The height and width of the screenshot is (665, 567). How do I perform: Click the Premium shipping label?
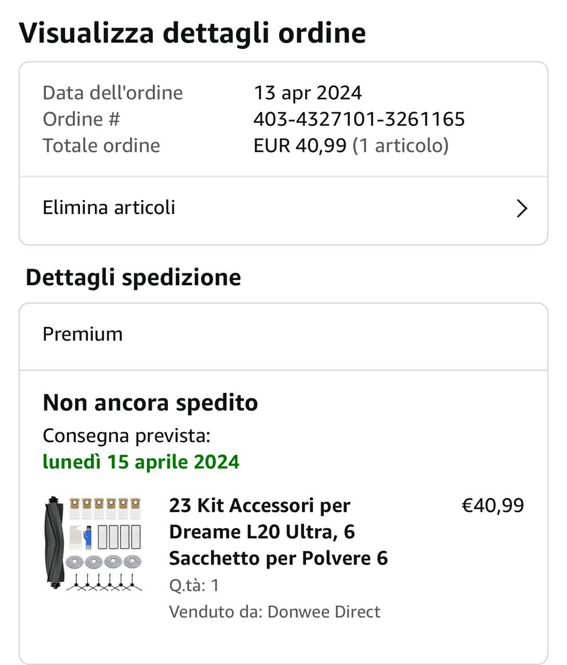[83, 334]
